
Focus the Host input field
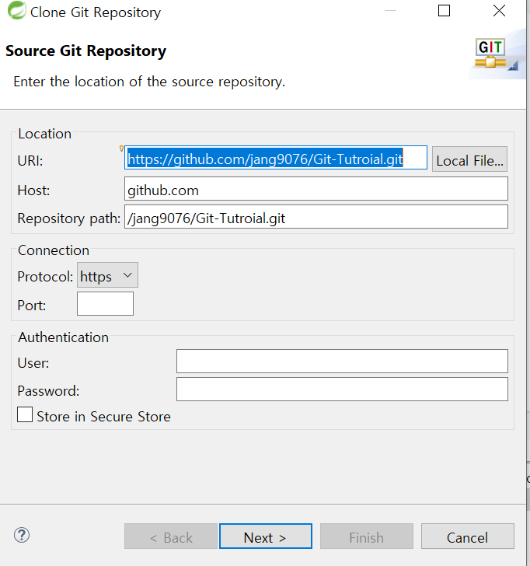(x=316, y=189)
